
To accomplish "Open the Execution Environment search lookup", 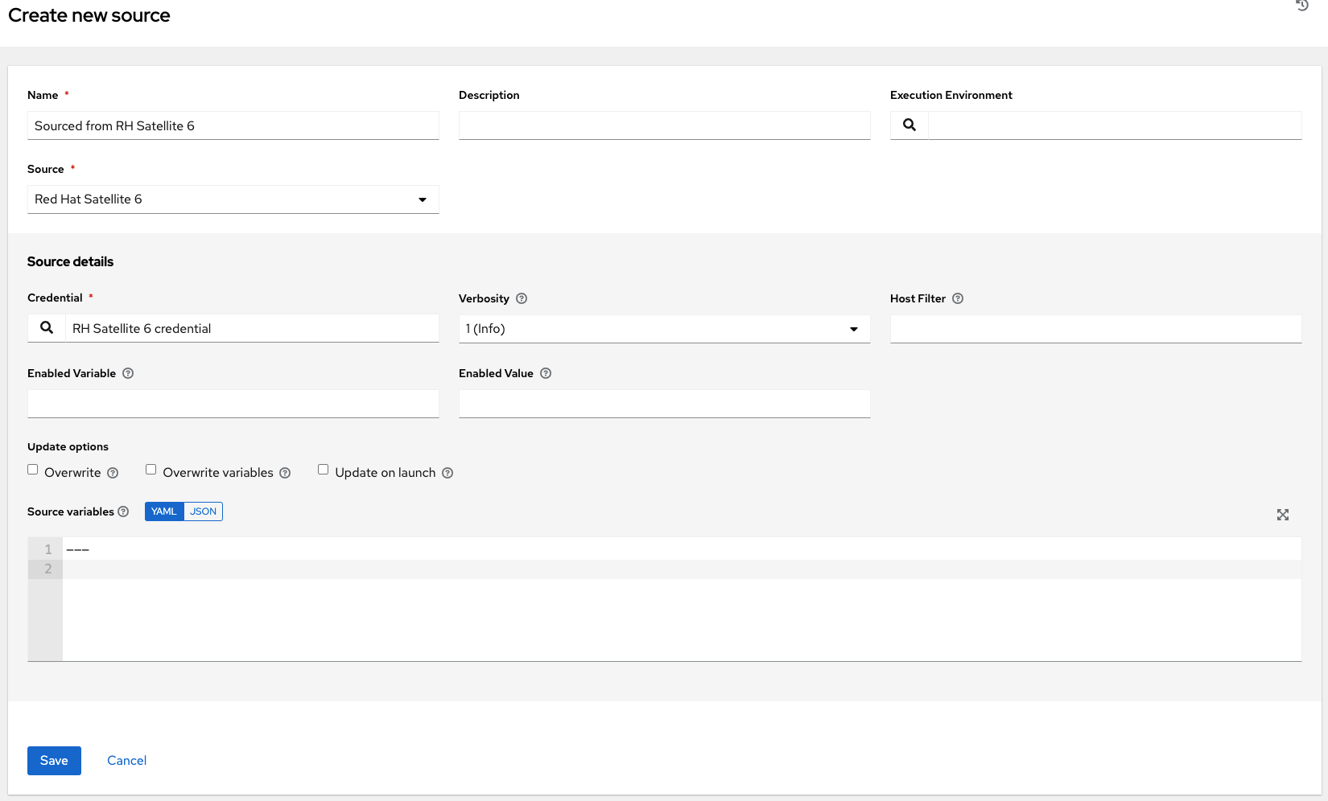I will pyautogui.click(x=909, y=125).
